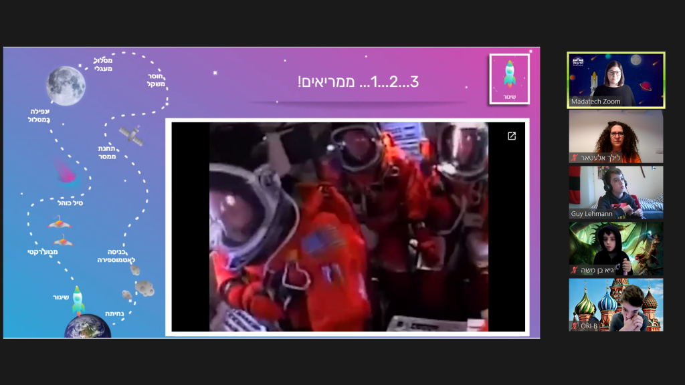Select Guy Lehmann's video tile

click(x=615, y=192)
